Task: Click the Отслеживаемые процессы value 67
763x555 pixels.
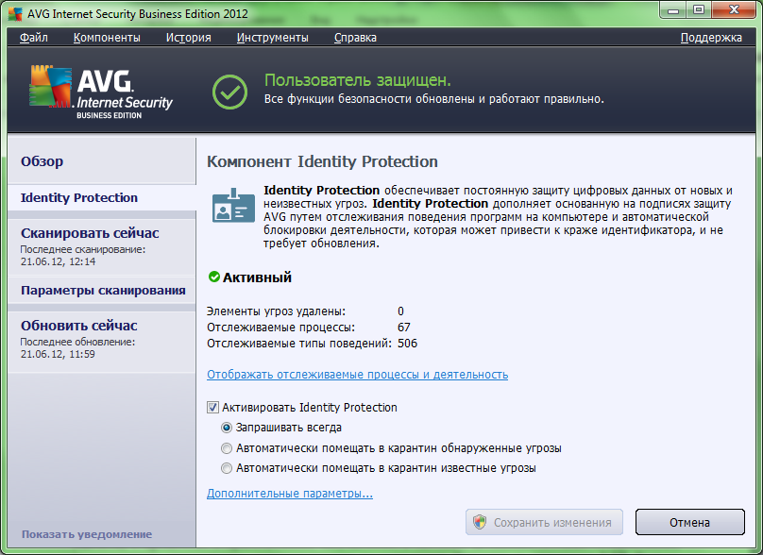Action: click(x=404, y=328)
